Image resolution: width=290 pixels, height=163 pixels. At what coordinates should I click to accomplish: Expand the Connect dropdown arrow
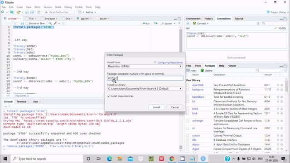(x=208, y=24)
